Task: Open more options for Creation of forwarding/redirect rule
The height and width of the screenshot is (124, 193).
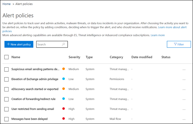Action: pos(184,99)
